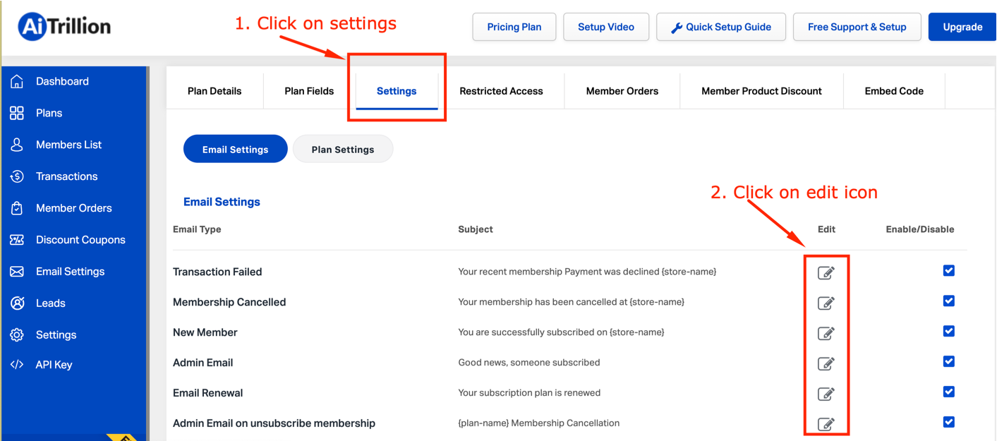Click the Upgrade button
This screenshot has height=441, width=997.
pos(962,27)
